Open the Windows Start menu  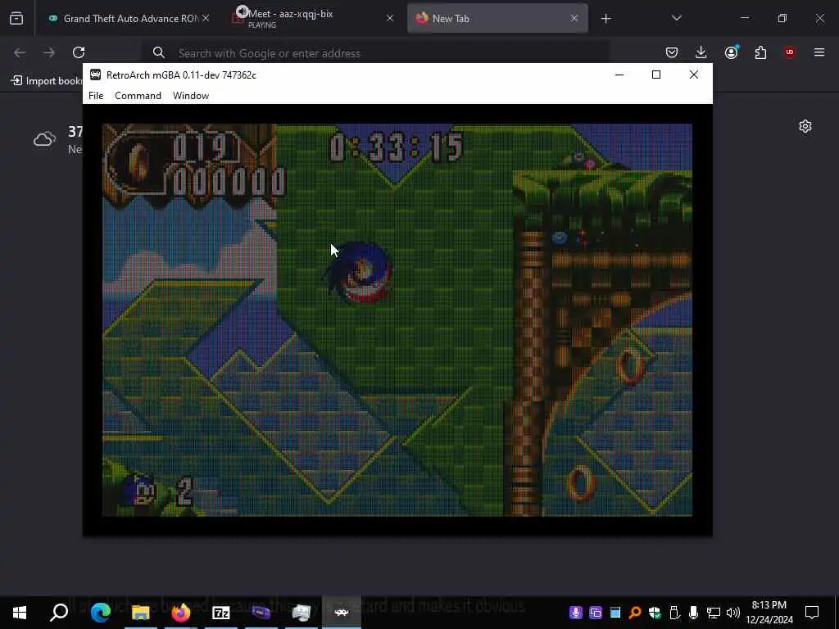pos(20,613)
